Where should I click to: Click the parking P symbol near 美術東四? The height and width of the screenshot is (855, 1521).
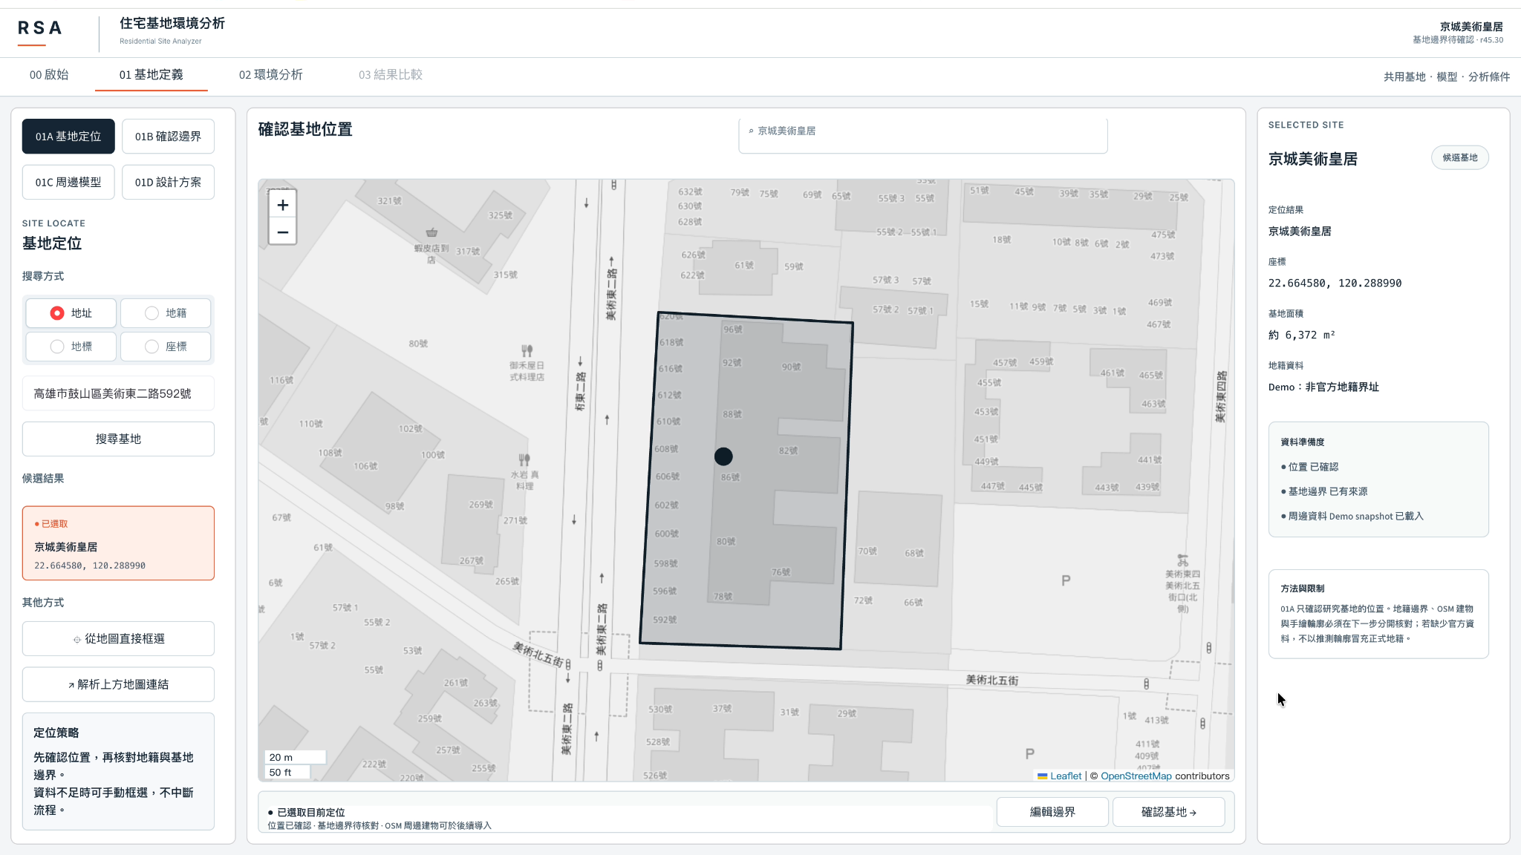(1066, 580)
